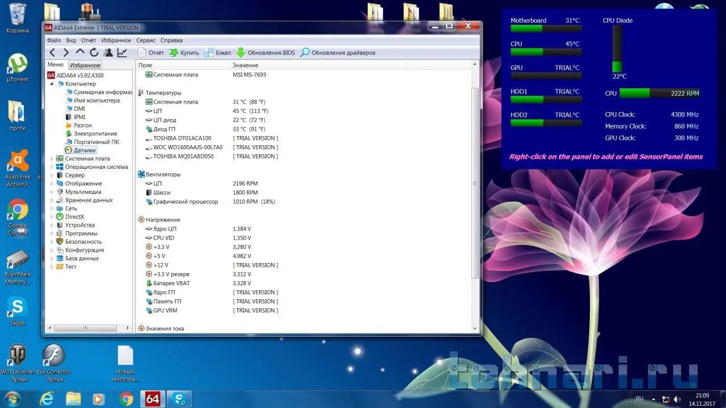This screenshot has height=408, width=726.
Task: Click the CPU fan RPM bar in SensorPanel
Action: [660, 93]
